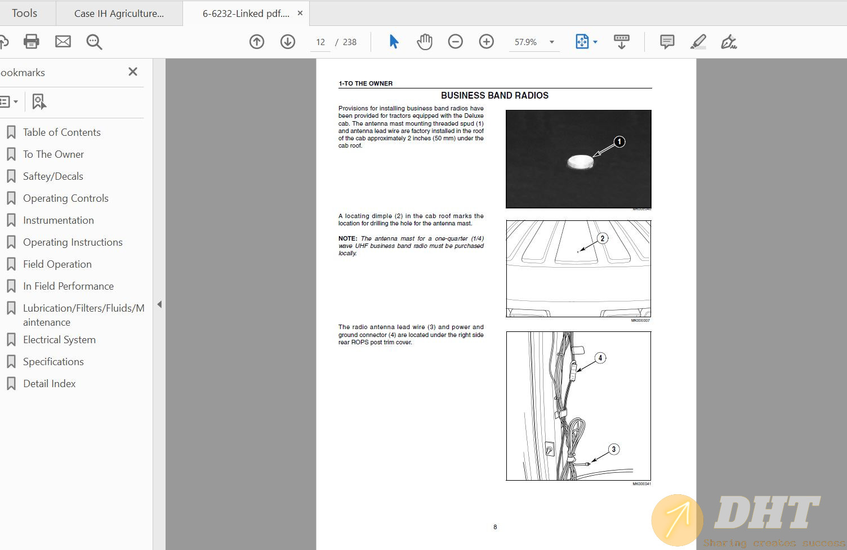Close the Bookmarks panel
Screen dimensions: 847x550
(133, 72)
